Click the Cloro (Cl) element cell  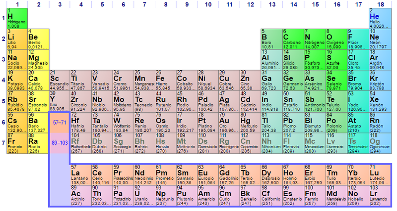tap(358, 60)
